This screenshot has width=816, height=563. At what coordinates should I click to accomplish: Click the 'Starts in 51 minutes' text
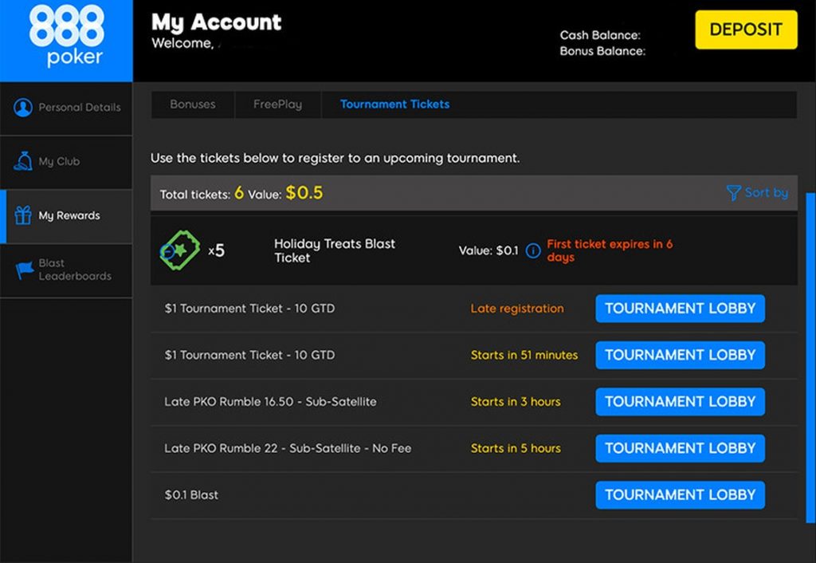point(524,355)
